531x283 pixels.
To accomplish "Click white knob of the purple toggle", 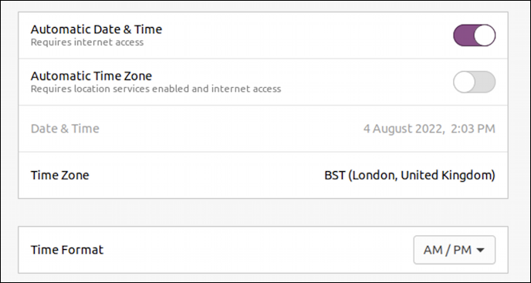I will click(484, 35).
